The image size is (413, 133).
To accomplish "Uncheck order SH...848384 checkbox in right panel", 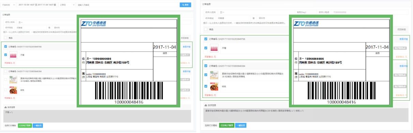I will pos(206,65).
